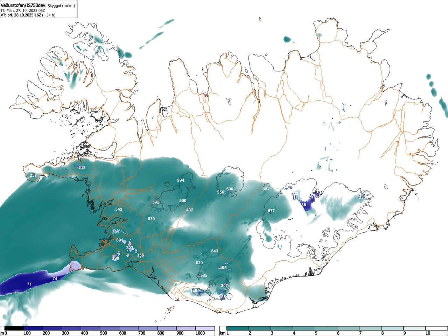The image size is (448, 336).
Task: Select the 506 value label
Action: click(230, 189)
